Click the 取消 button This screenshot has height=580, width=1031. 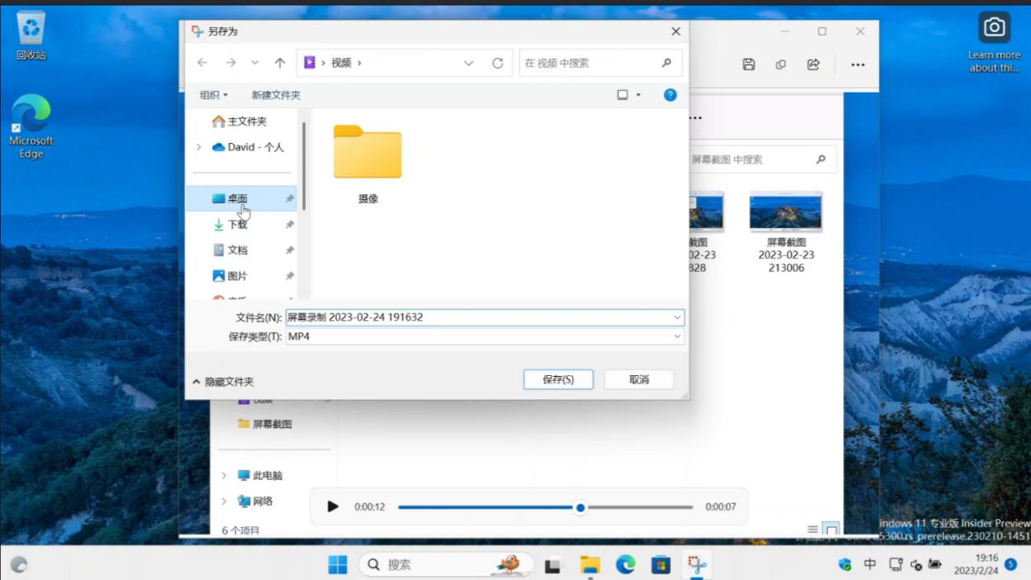point(638,379)
